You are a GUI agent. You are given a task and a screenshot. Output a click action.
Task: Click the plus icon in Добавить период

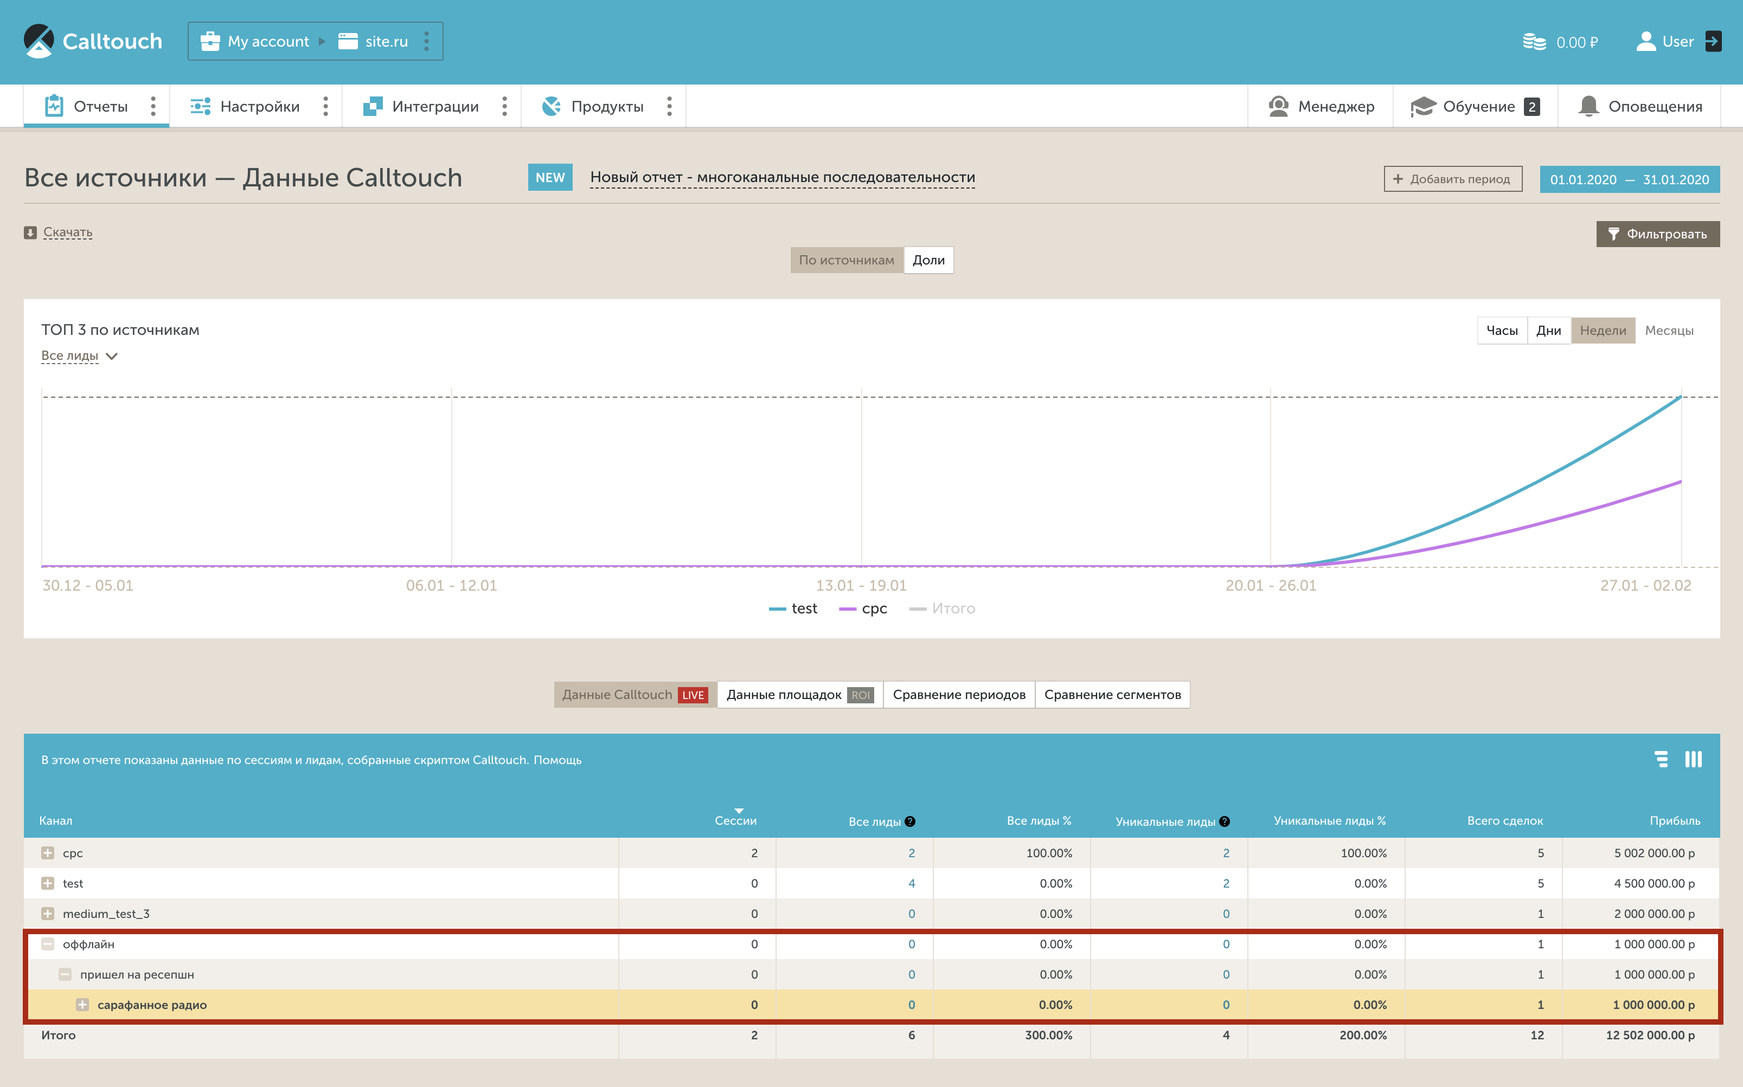tap(1398, 179)
